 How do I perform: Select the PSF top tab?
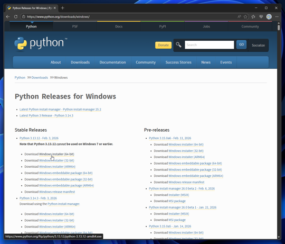[75, 26]
